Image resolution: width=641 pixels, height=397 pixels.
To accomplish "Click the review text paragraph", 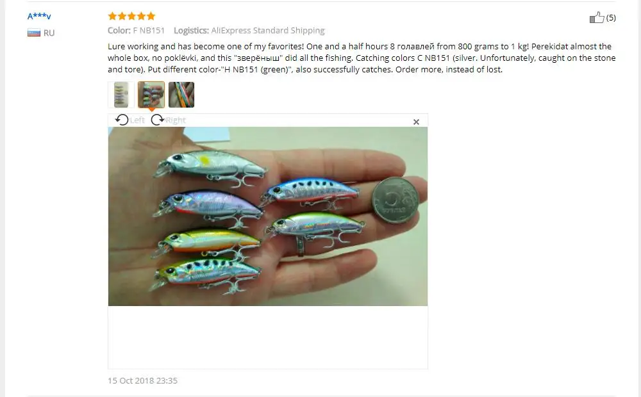I will (x=362, y=58).
